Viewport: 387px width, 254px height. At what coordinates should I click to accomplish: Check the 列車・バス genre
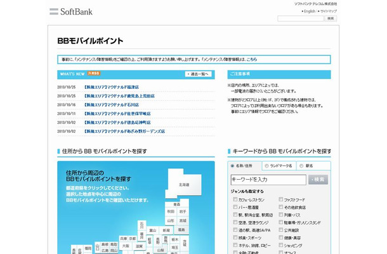click(x=280, y=215)
